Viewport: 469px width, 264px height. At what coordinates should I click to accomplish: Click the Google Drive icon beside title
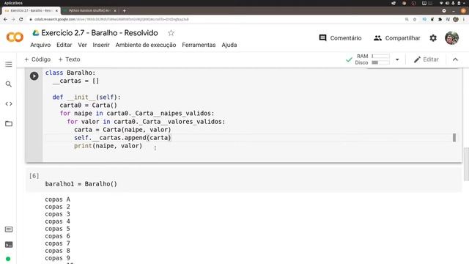coord(36,33)
